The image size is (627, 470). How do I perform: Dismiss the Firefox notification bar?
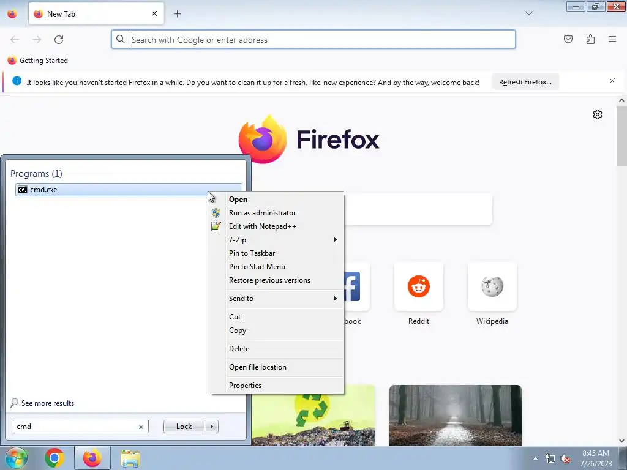(612, 81)
